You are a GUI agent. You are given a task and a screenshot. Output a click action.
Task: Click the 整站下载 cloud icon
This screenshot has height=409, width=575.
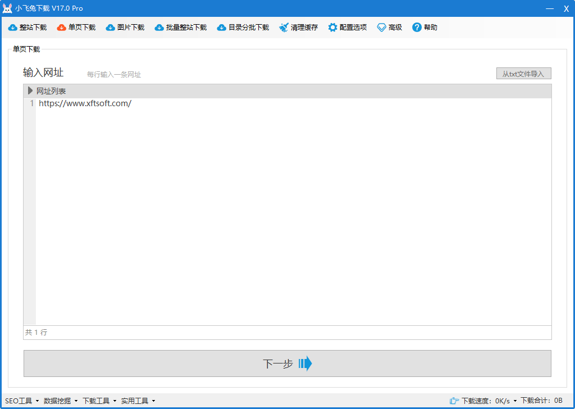13,28
